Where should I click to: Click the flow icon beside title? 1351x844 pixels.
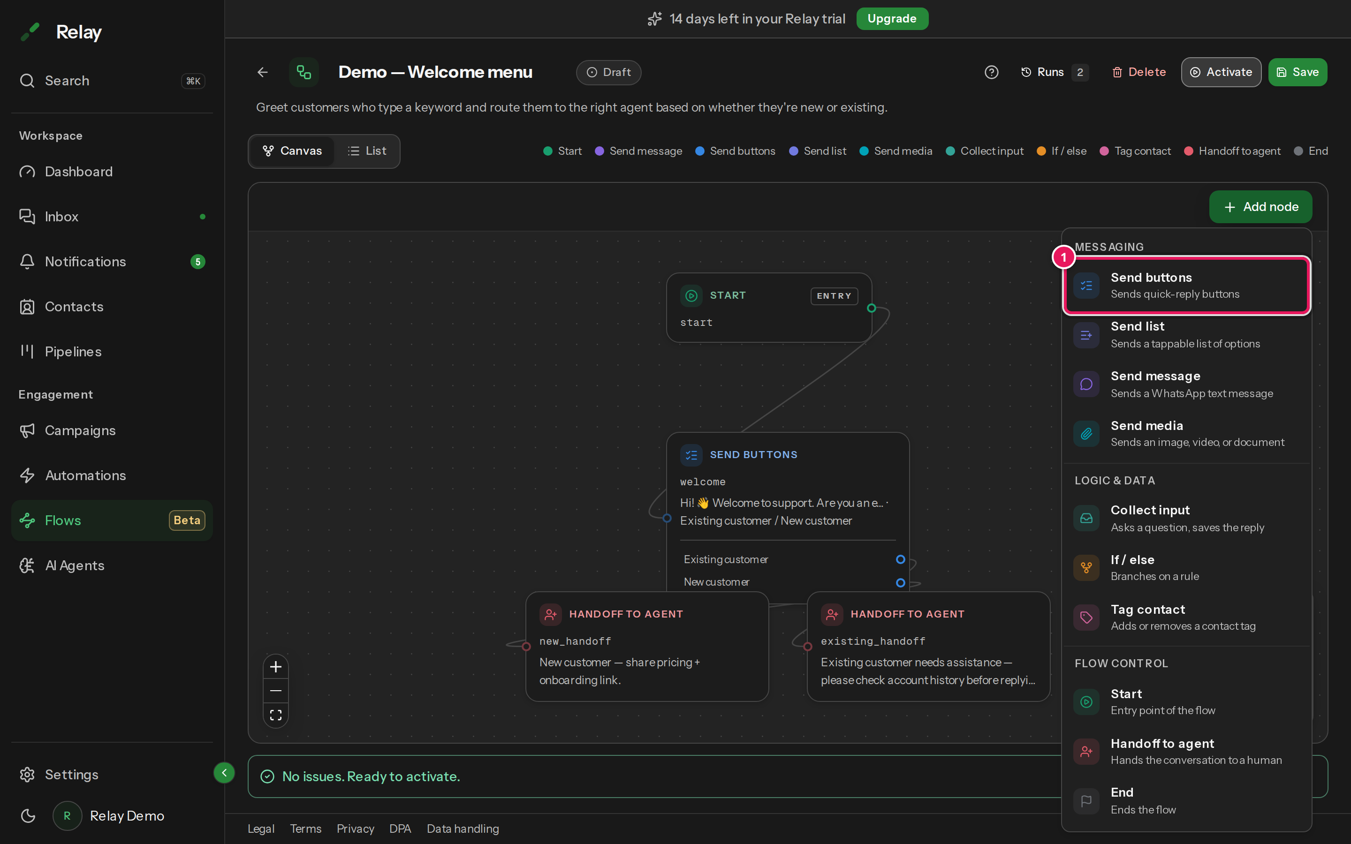click(304, 72)
